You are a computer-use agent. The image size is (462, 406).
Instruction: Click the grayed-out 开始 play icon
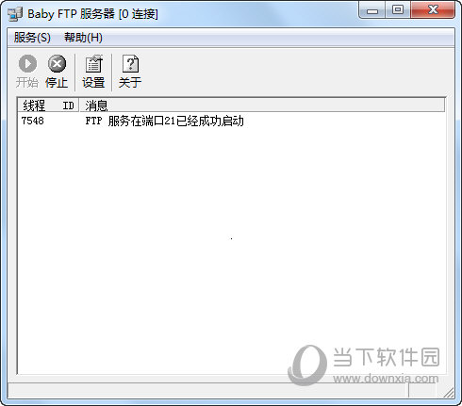27,64
